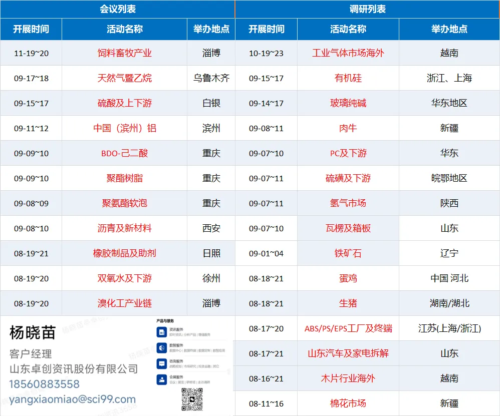Click the 资讯服务 icon on the business card
500x416 pixels.
click(x=162, y=332)
